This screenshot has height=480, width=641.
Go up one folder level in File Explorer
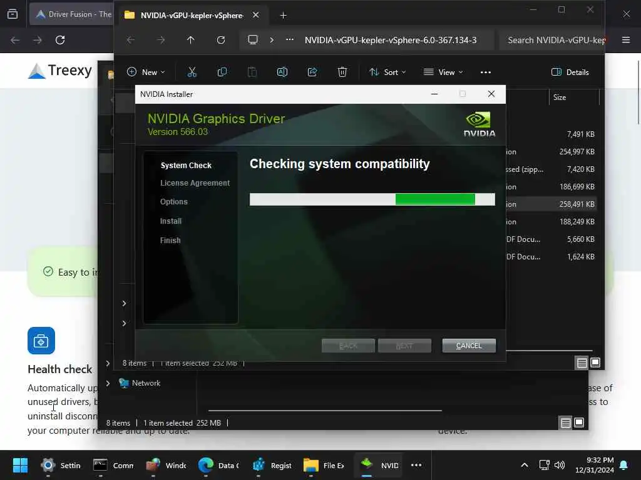pos(190,40)
